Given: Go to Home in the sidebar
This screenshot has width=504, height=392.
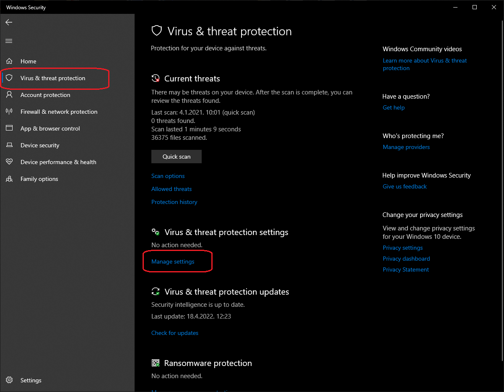Looking at the screenshot, I should (29, 61).
